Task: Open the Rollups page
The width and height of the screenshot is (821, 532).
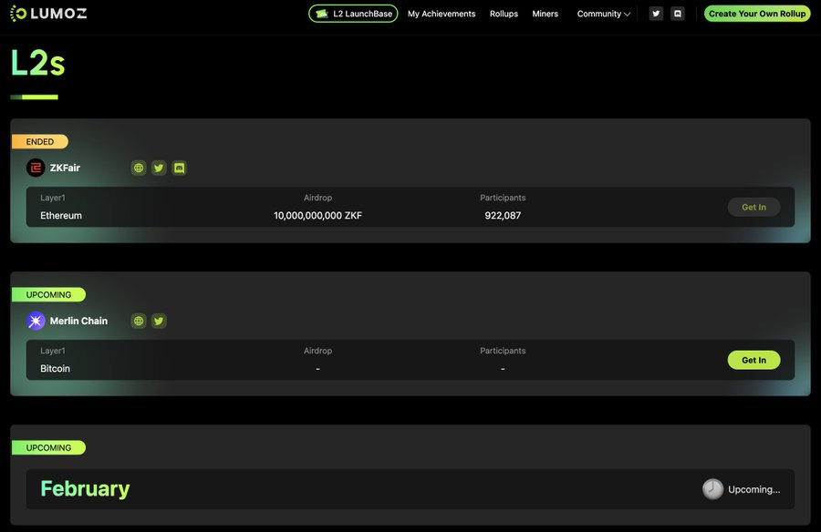Action: click(x=504, y=14)
